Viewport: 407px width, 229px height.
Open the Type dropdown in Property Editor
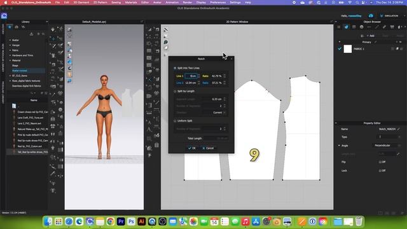click(389, 137)
